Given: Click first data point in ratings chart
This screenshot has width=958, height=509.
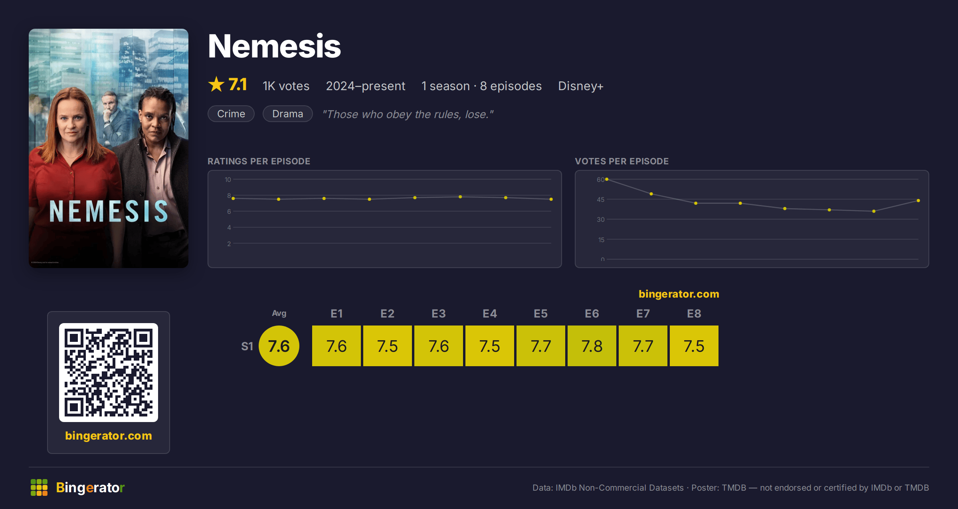Looking at the screenshot, I should [233, 198].
